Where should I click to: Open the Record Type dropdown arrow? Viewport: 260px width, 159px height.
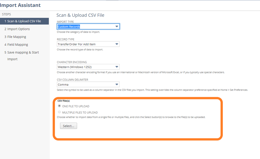pos(117,44)
